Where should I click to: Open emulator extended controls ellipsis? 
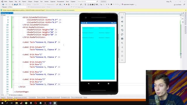pos(122,60)
